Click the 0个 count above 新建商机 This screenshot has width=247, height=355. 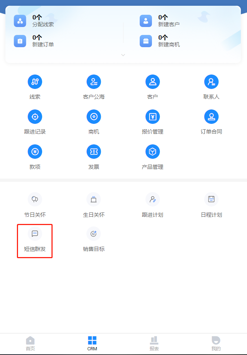click(163, 37)
